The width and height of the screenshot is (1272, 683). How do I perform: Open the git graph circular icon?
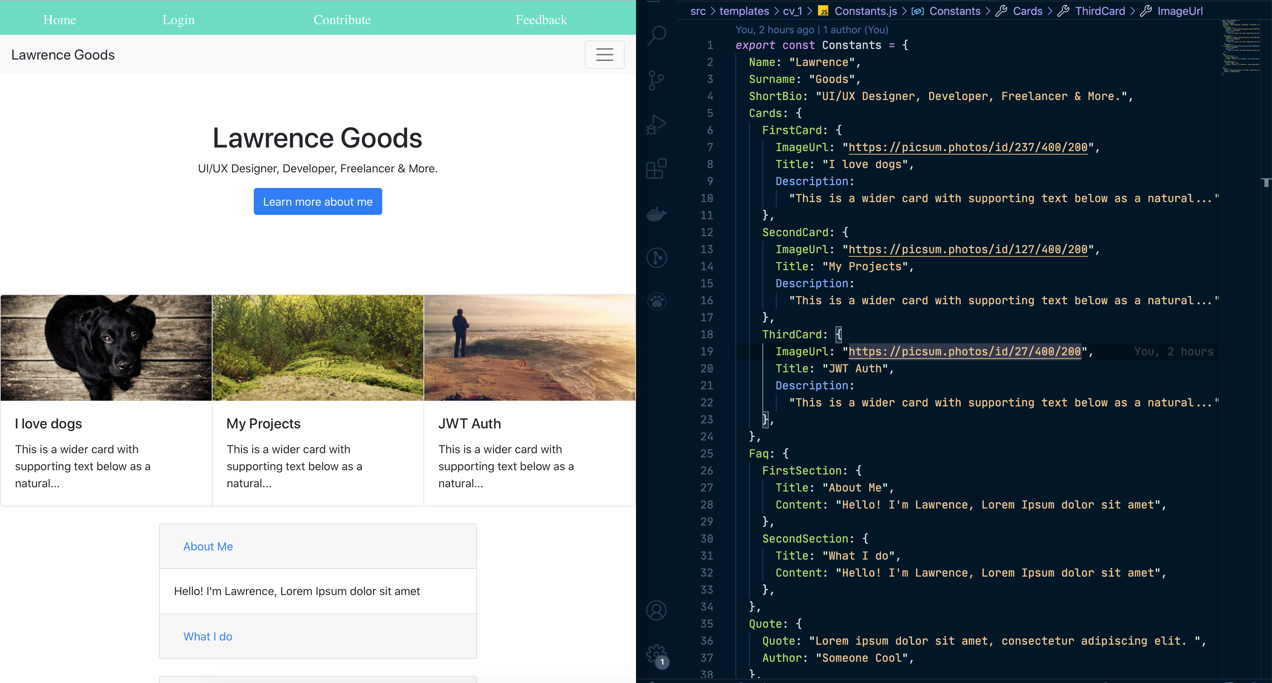click(656, 257)
